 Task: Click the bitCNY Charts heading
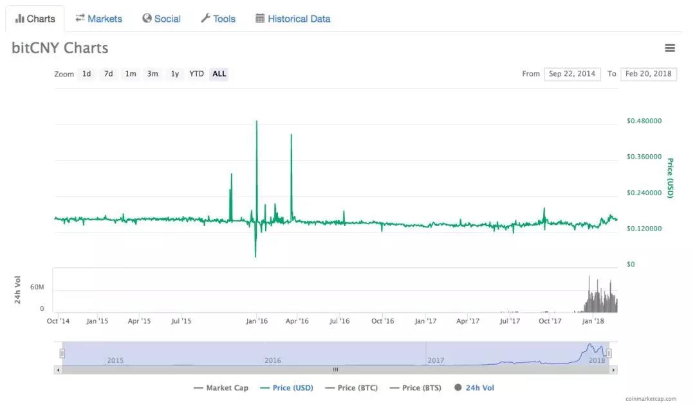60,48
